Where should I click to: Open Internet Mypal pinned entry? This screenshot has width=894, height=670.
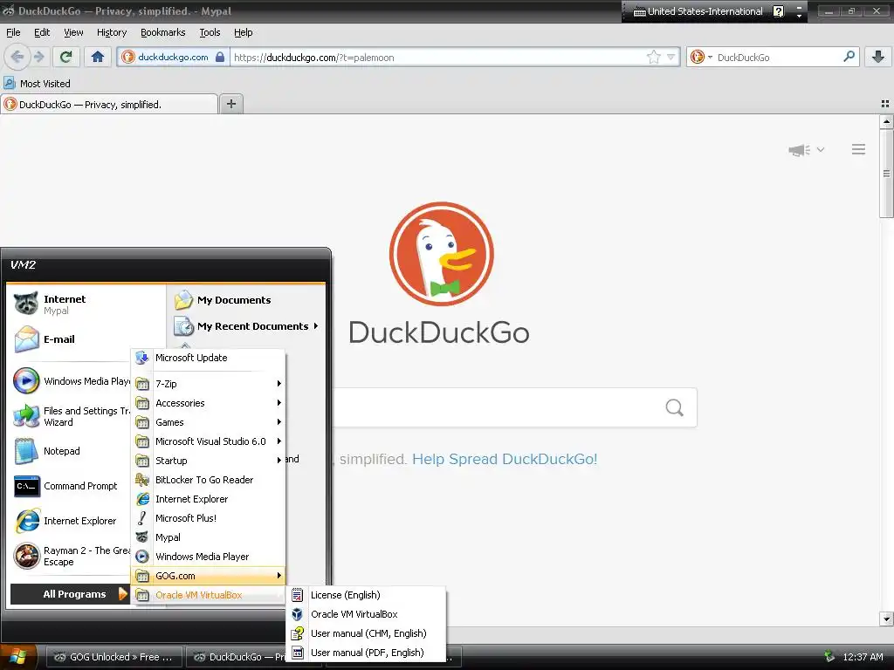71,304
